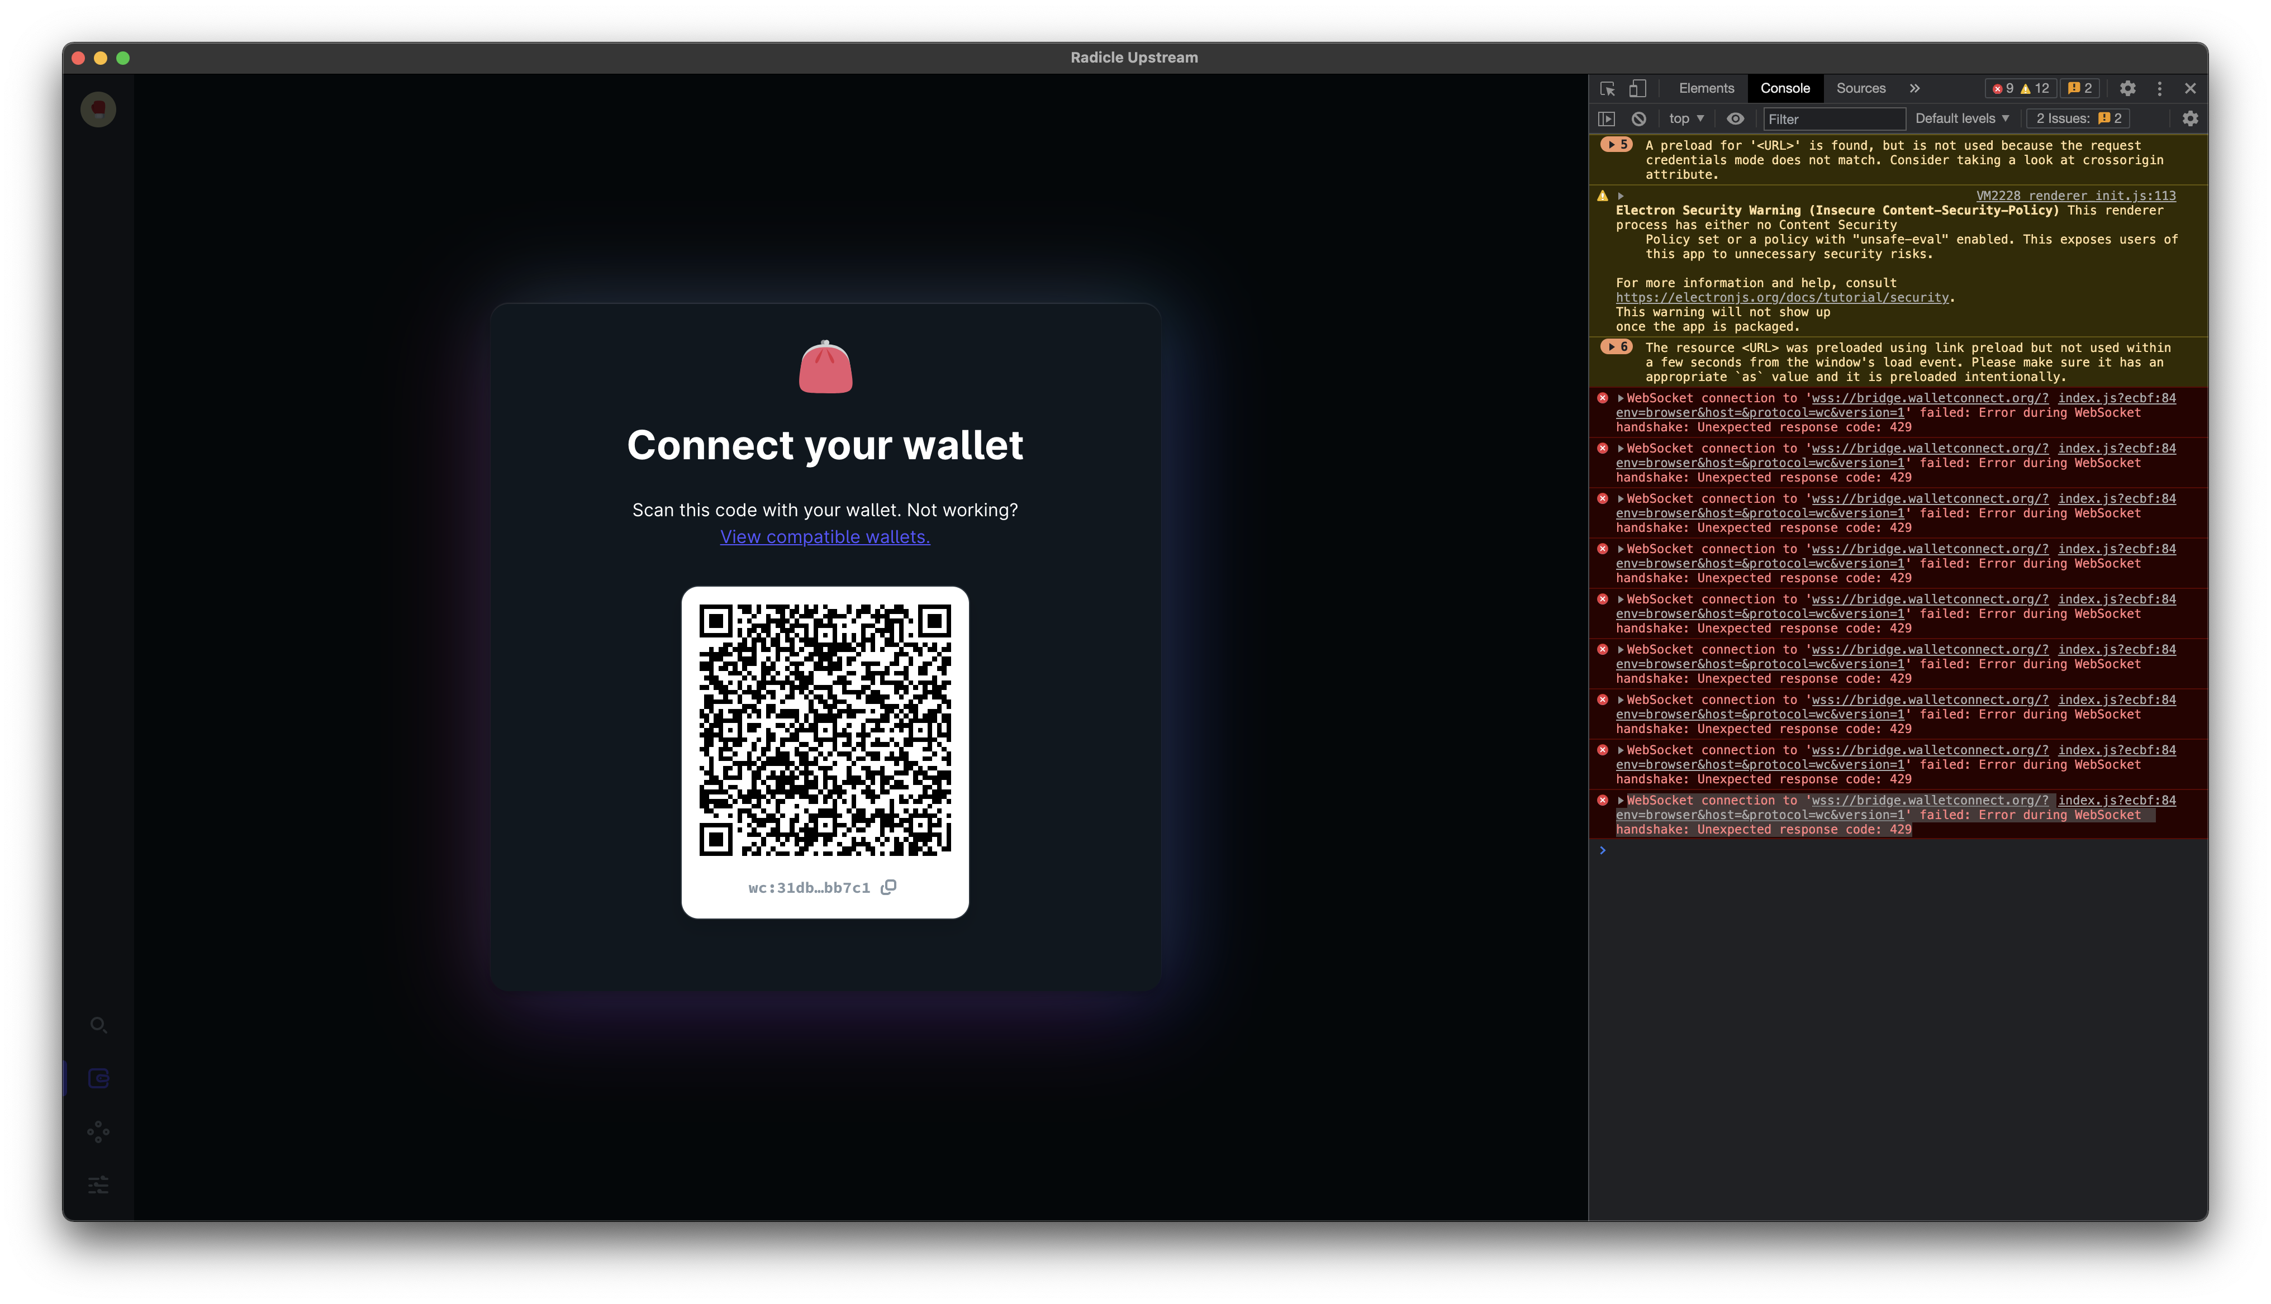This screenshot has width=2271, height=1304.
Task: Create a live expression with the eye icon
Action: click(1736, 118)
